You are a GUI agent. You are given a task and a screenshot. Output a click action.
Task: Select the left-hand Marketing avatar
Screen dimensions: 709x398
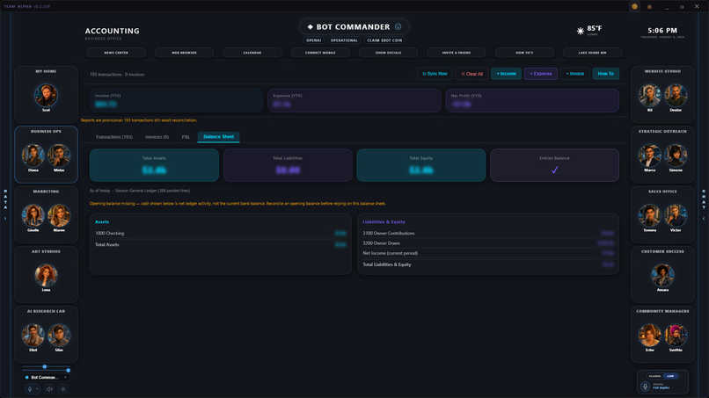(x=33, y=215)
